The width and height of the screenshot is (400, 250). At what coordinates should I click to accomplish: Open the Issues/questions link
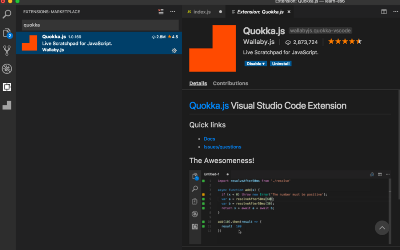tap(222, 147)
